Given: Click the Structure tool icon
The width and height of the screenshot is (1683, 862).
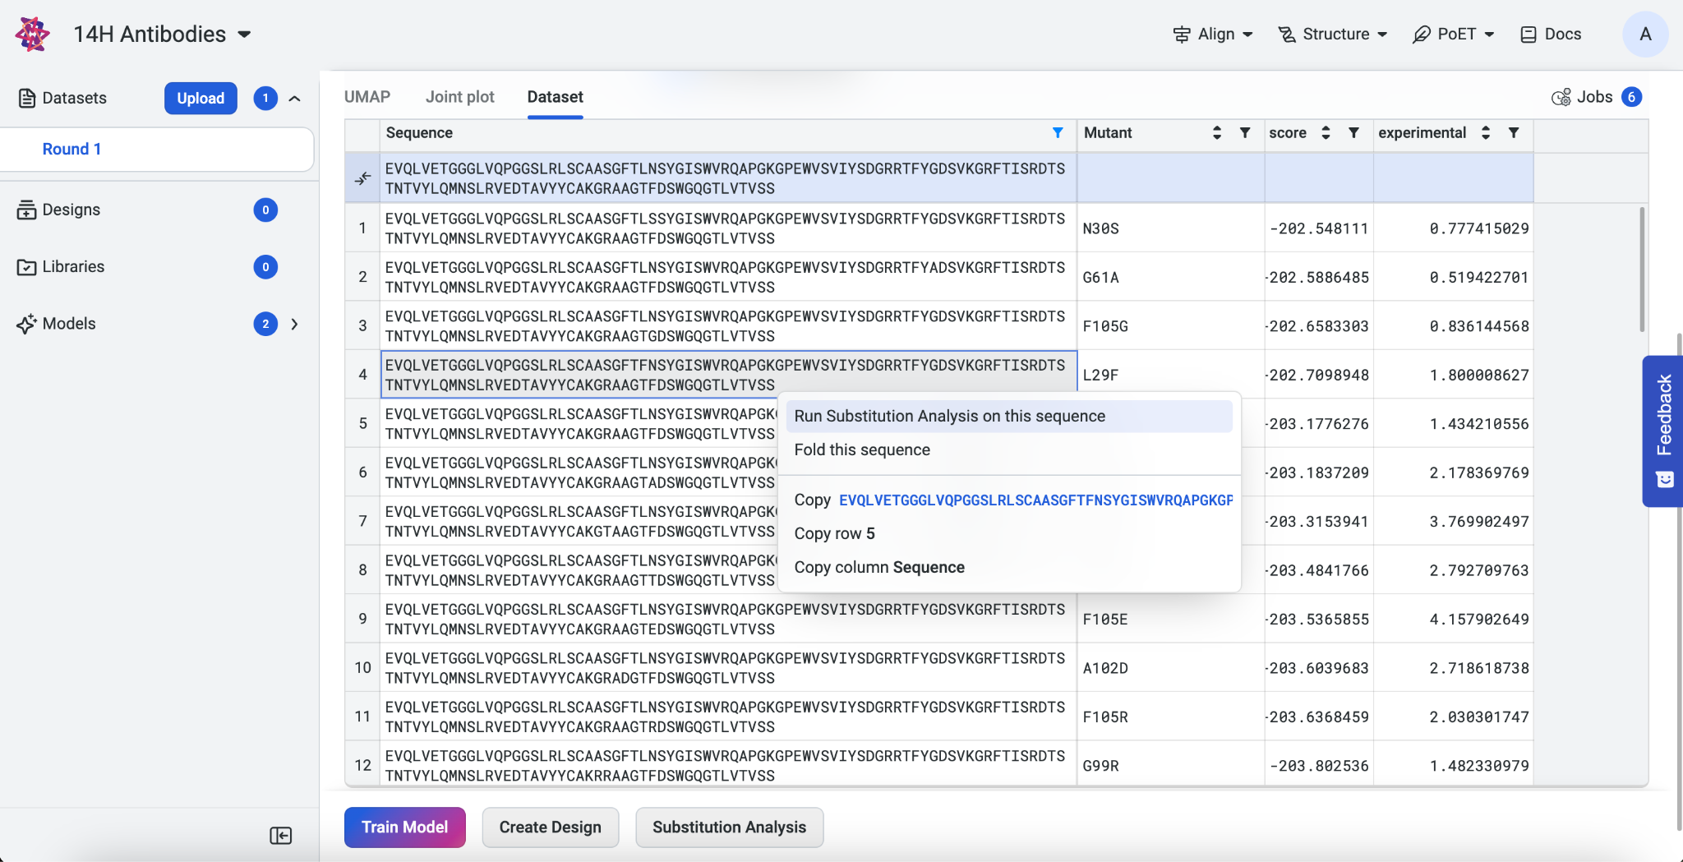Looking at the screenshot, I should pyautogui.click(x=1286, y=34).
